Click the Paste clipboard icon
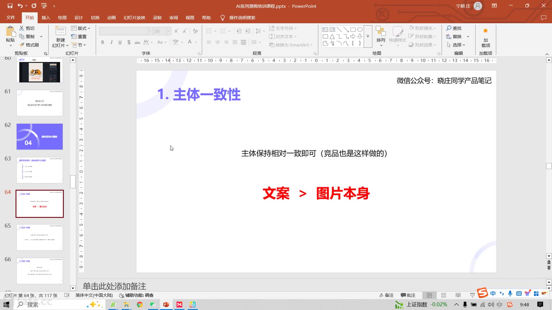This screenshot has width=552, height=310. click(10, 32)
